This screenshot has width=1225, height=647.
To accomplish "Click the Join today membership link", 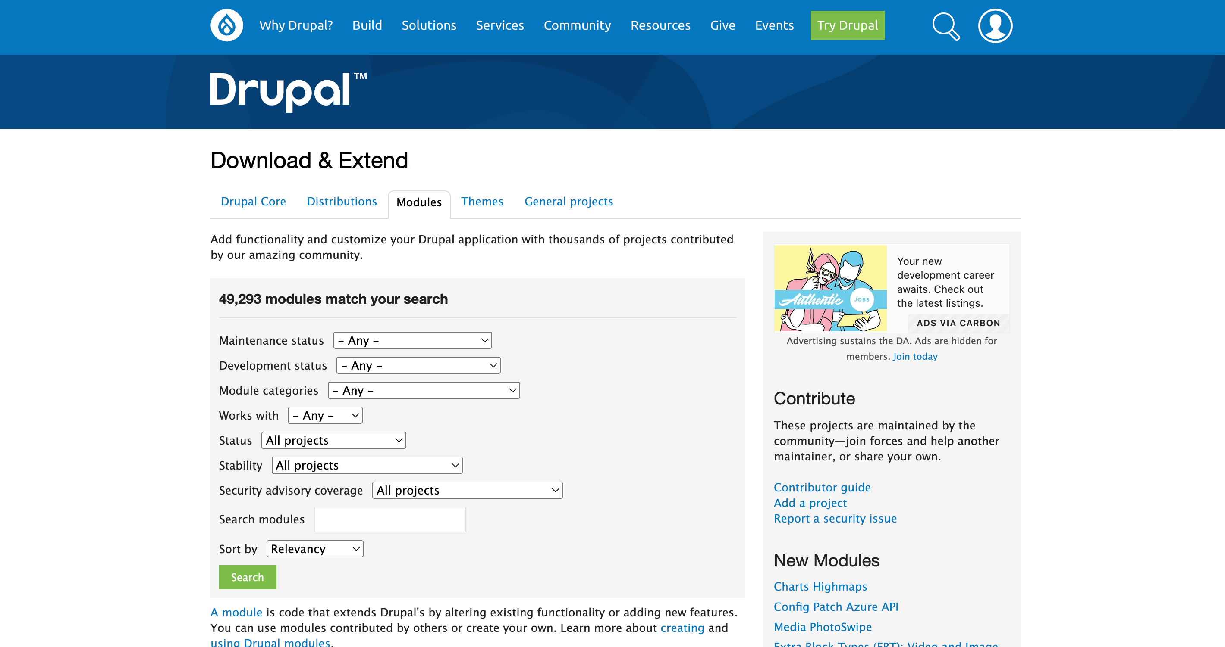I will tap(915, 356).
